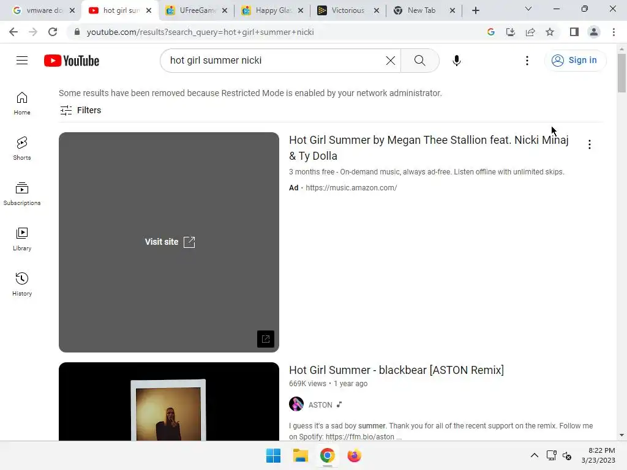The image size is (627, 470).
Task: Click the muted volume tray icon
Action: tap(567, 455)
